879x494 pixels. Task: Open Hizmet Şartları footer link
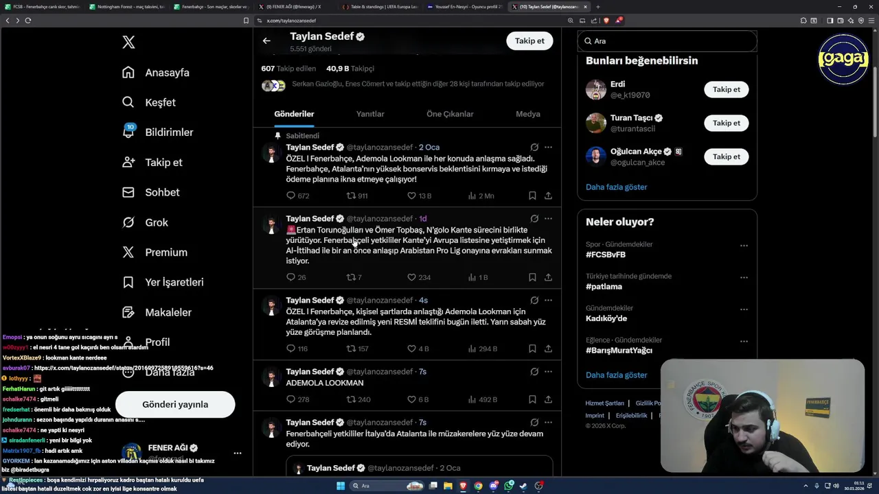tap(604, 403)
